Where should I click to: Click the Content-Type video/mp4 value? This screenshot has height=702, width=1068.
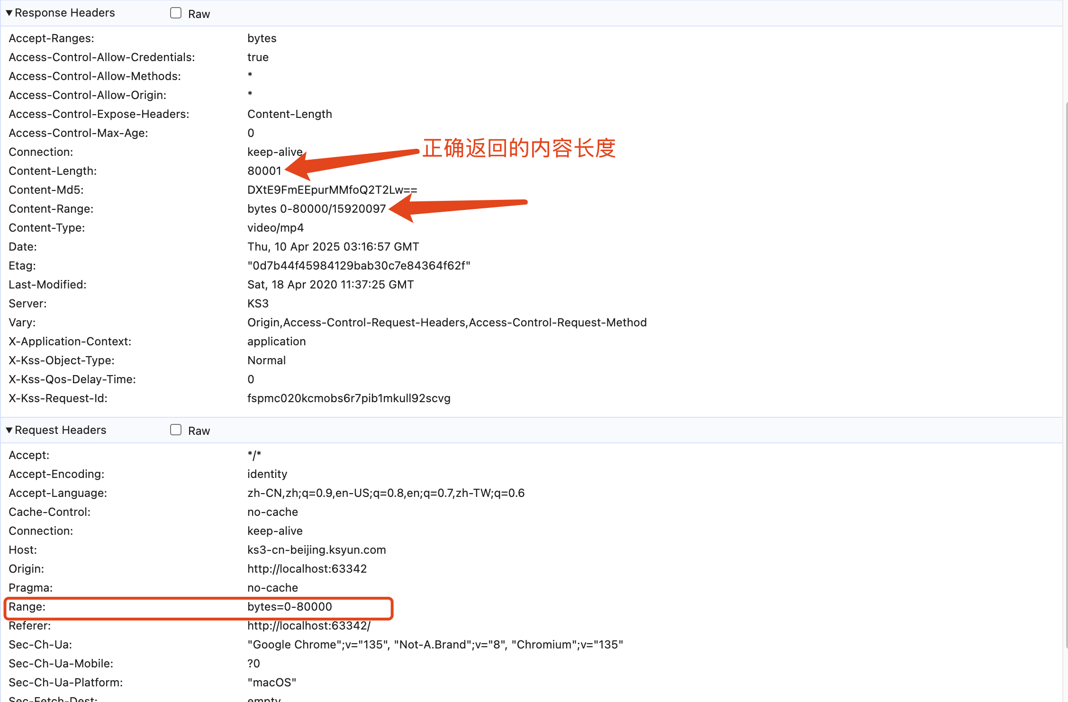[275, 228]
